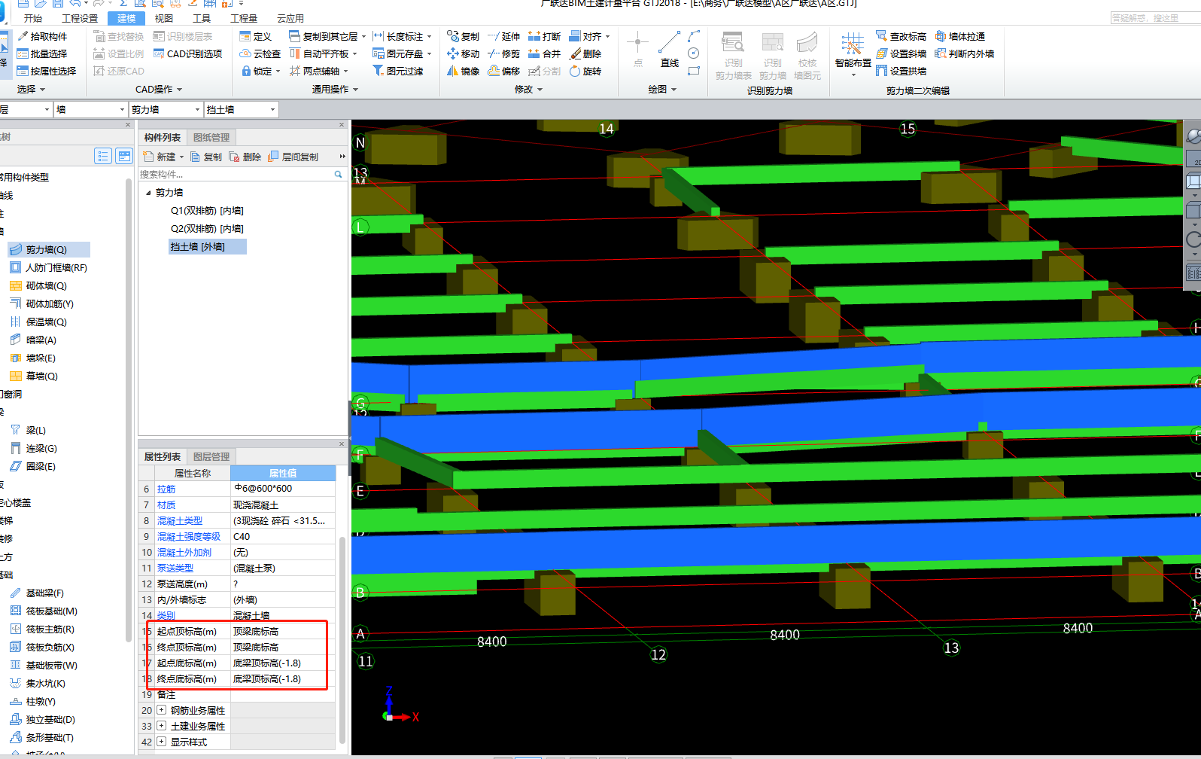Click 层间复制 in component list toolbar
This screenshot has width=1201, height=759.
click(x=293, y=157)
